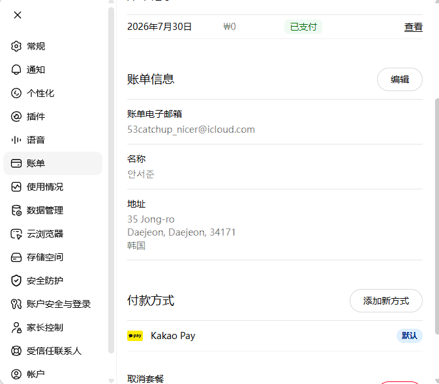439x384 pixels.
Task: Open 家长控制 parental controls section
Action: tap(53, 327)
